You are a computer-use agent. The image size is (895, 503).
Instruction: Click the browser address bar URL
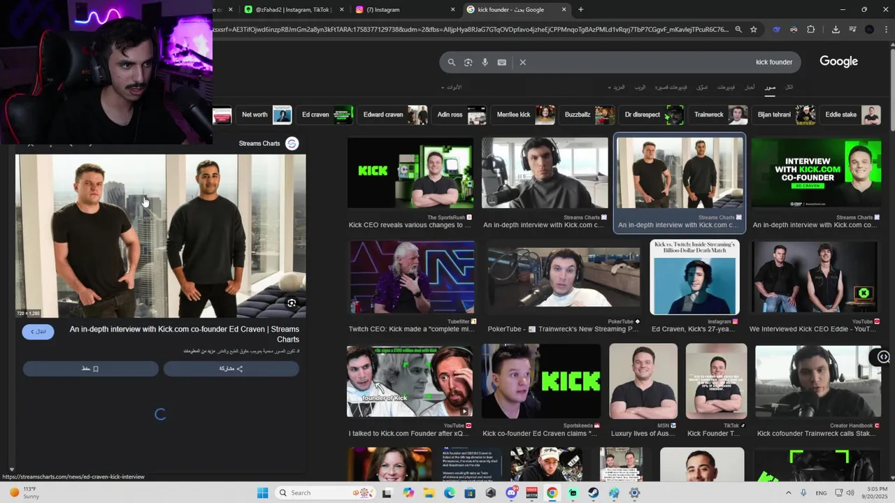(x=472, y=29)
